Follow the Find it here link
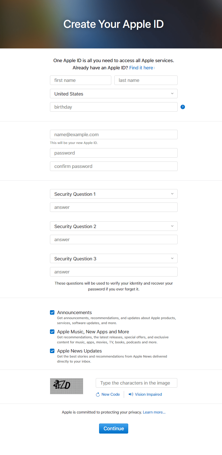Viewport: 222px width, 455px height. 142,68
